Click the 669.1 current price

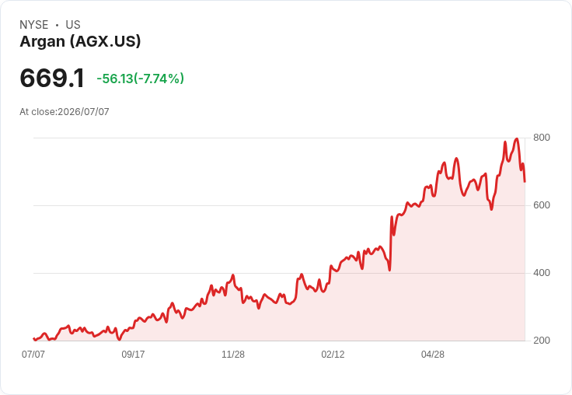(52, 78)
